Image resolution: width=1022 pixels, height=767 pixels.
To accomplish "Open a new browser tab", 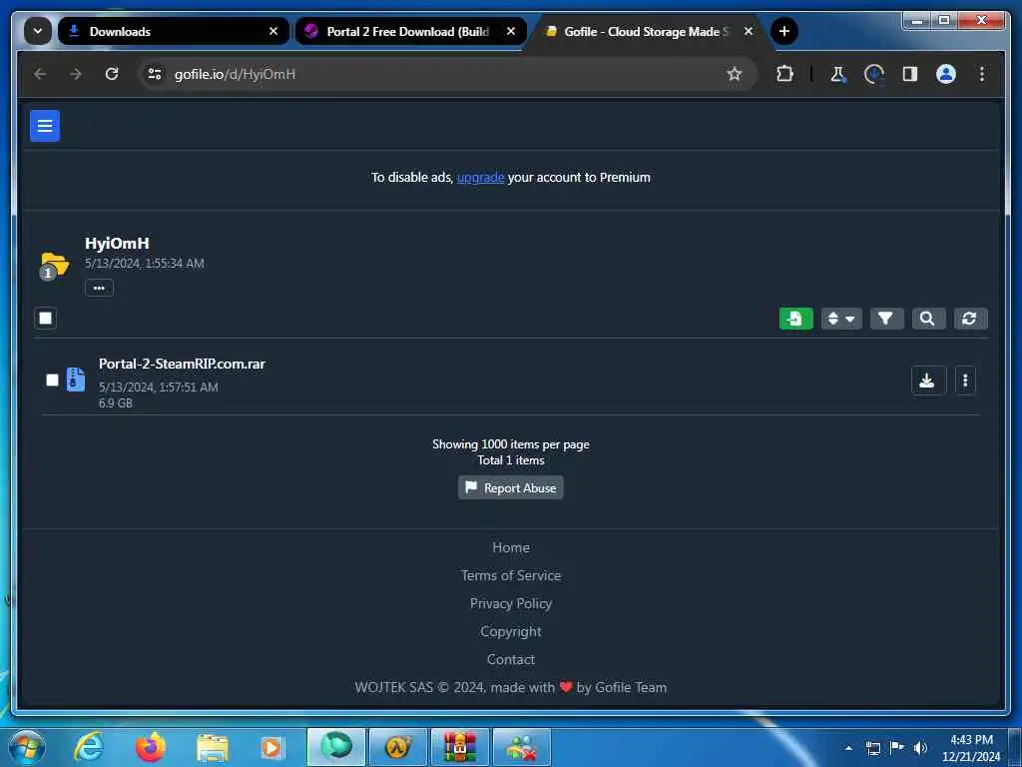I will pyautogui.click(x=784, y=31).
